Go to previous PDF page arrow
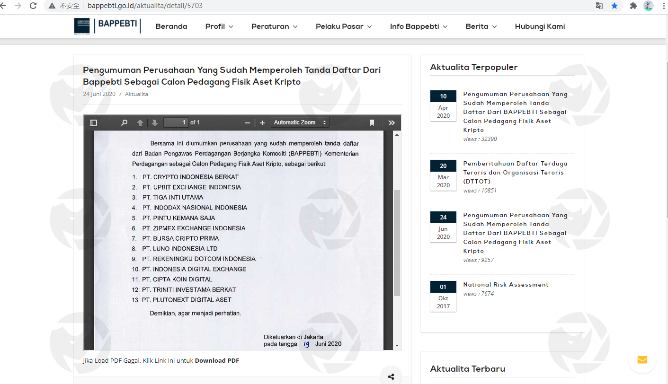 tap(140, 123)
